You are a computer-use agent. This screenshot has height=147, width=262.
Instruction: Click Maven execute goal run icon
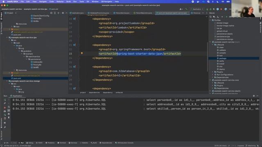226,17
